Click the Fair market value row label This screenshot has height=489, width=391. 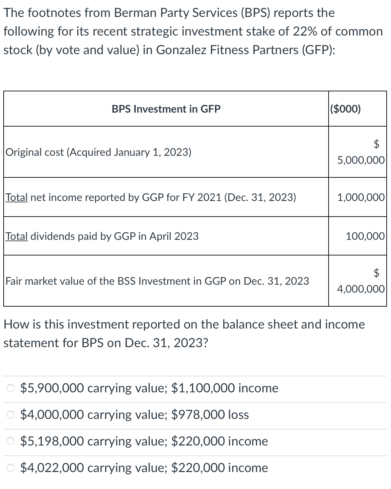tap(157, 281)
